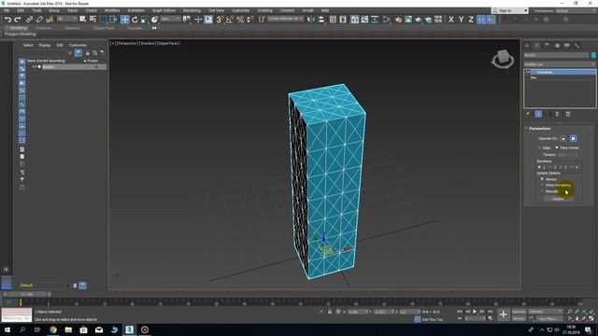Open the Motion command panel tab
The width and height of the screenshot is (598, 336).
[x=557, y=46]
